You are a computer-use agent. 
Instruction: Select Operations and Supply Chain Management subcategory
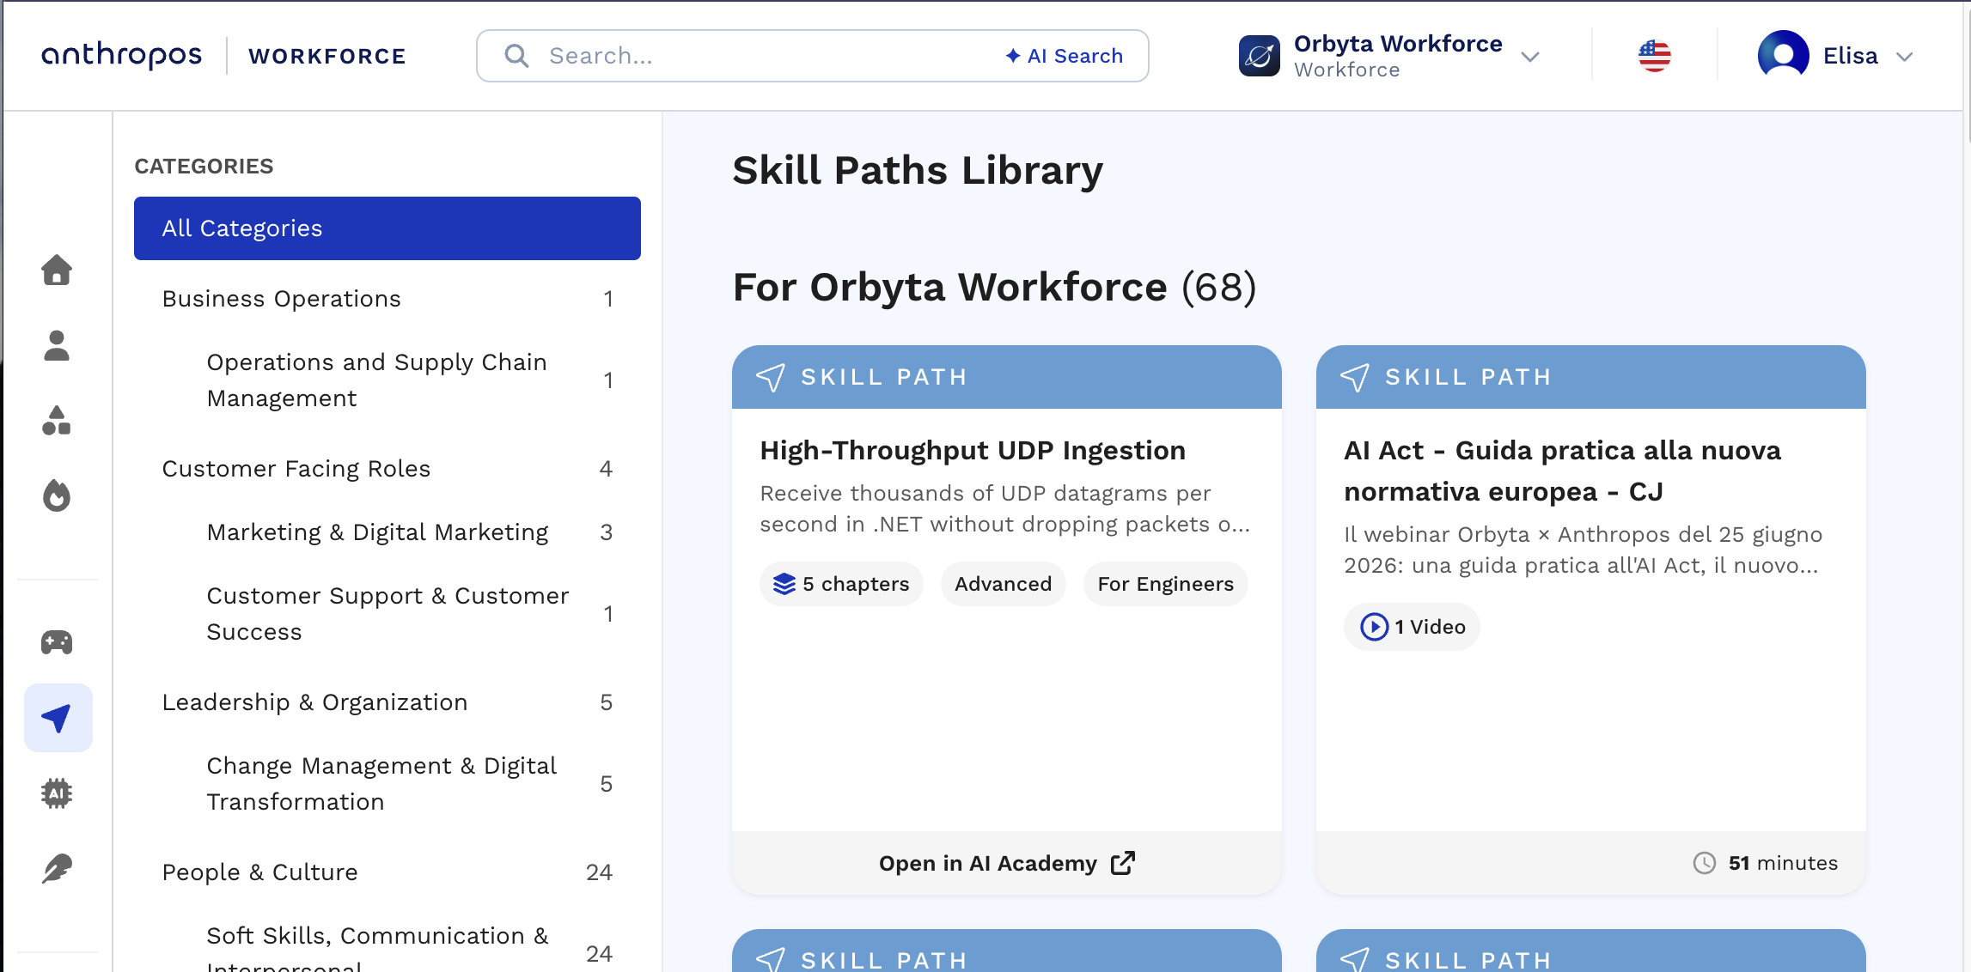(x=387, y=380)
